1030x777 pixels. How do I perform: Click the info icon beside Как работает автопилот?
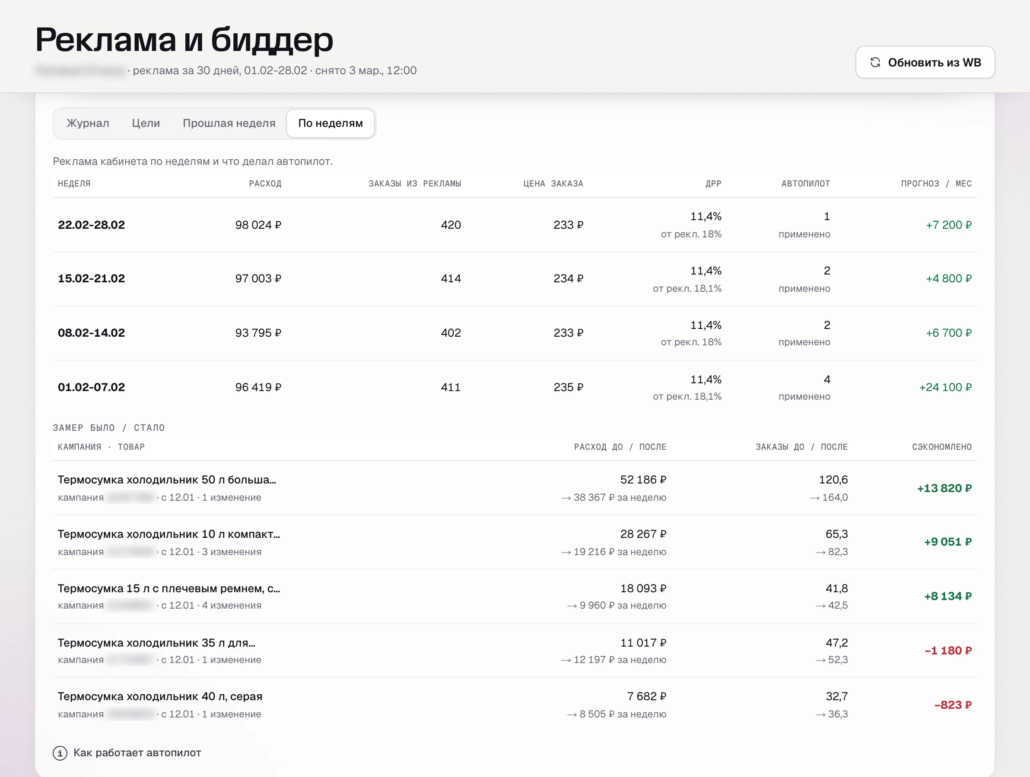(60, 753)
